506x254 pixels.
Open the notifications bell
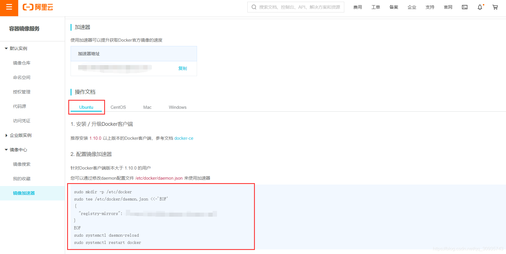coord(480,7)
